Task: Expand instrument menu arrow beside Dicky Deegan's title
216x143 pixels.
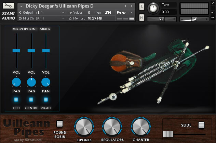Action: pyautogui.click(x=21, y=6)
